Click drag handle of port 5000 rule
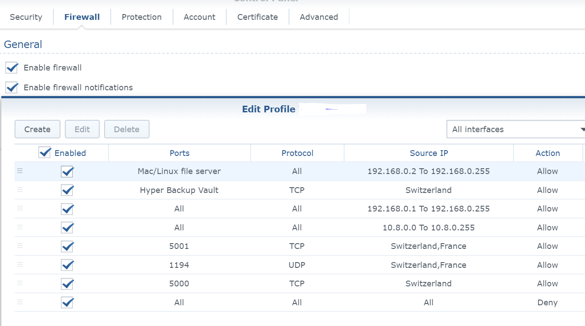 click(x=20, y=283)
